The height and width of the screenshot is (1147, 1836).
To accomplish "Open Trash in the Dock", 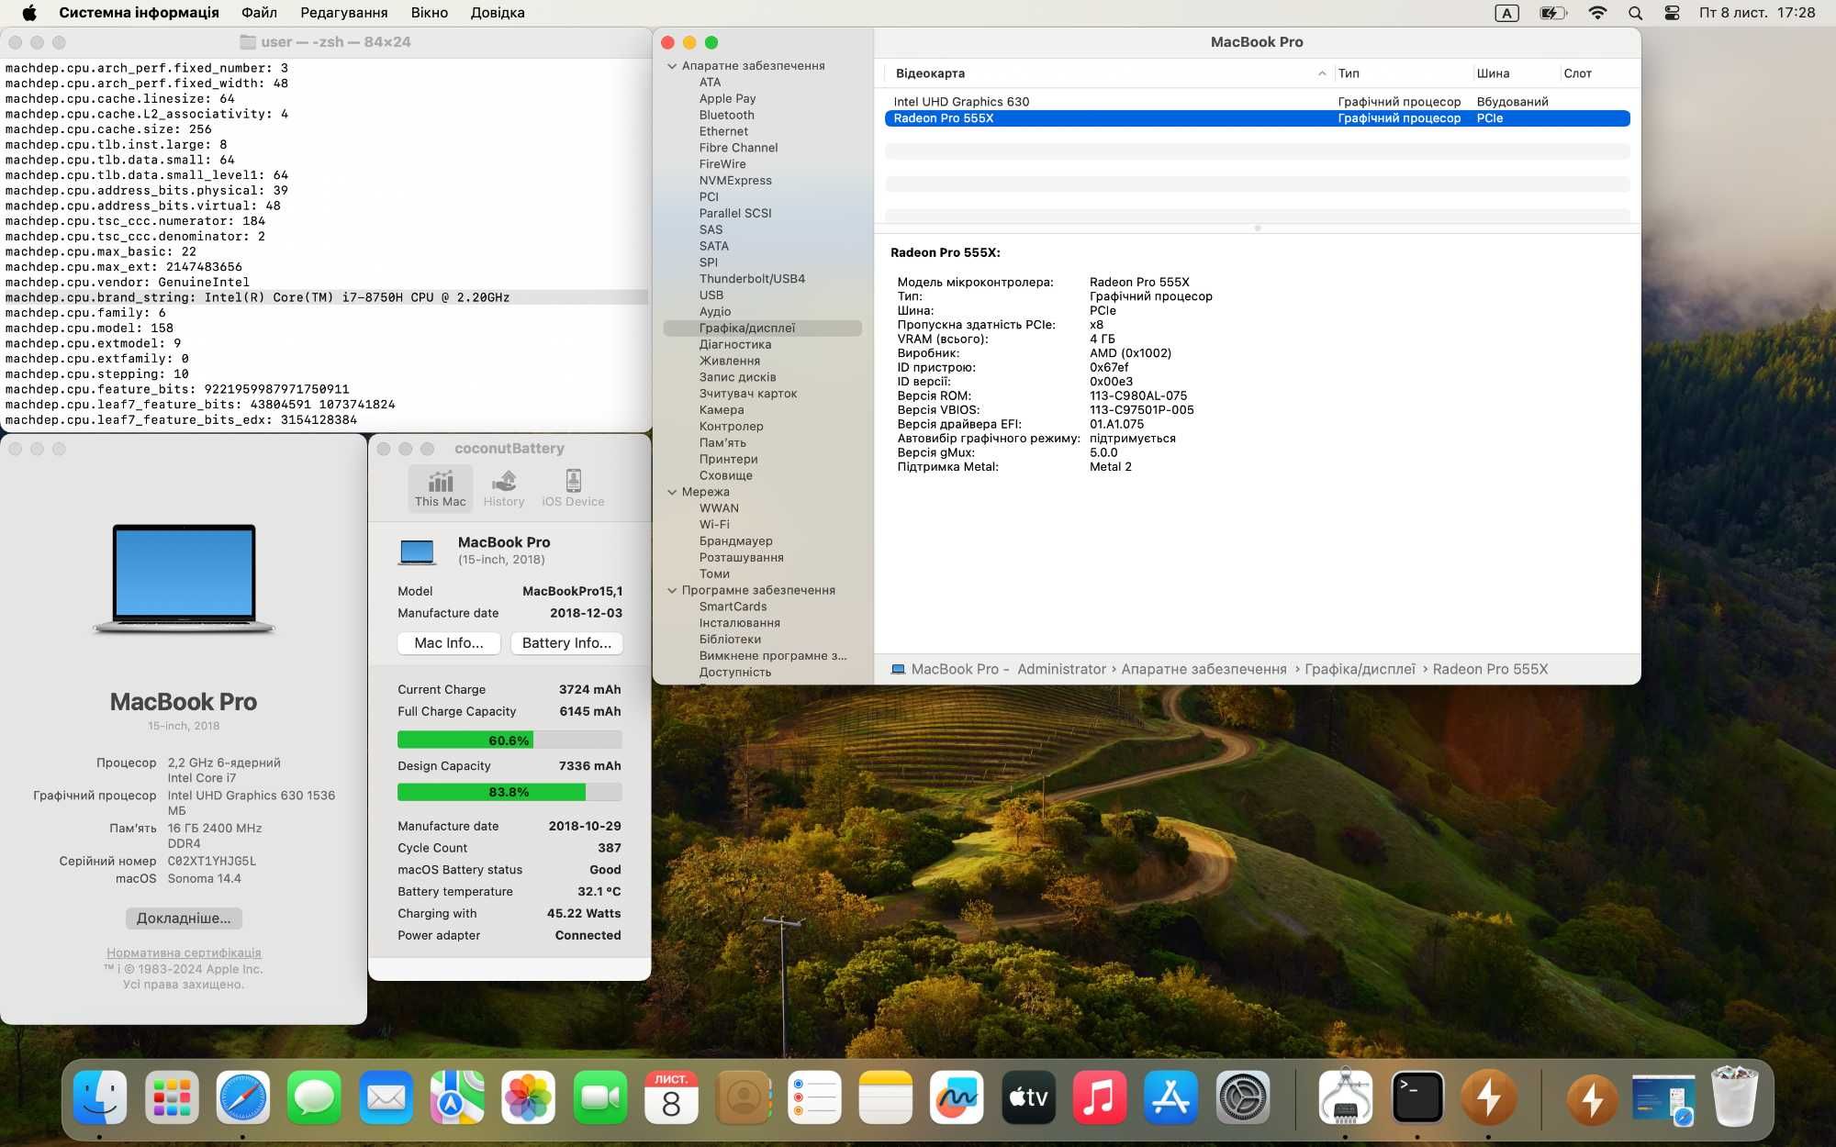I will coord(1734,1097).
